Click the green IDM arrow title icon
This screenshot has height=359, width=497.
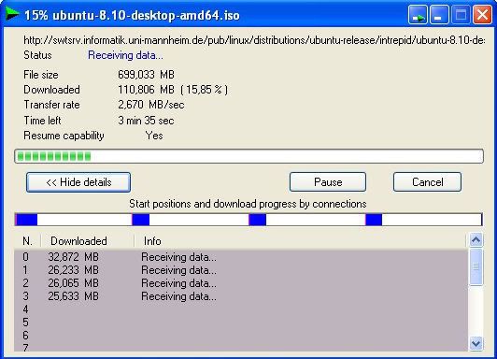[x=12, y=14]
